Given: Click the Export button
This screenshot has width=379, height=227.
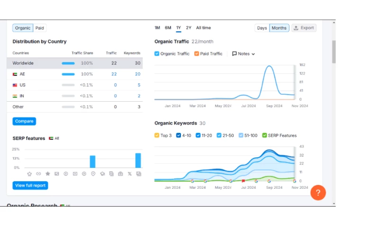Looking at the screenshot, I should [x=304, y=28].
